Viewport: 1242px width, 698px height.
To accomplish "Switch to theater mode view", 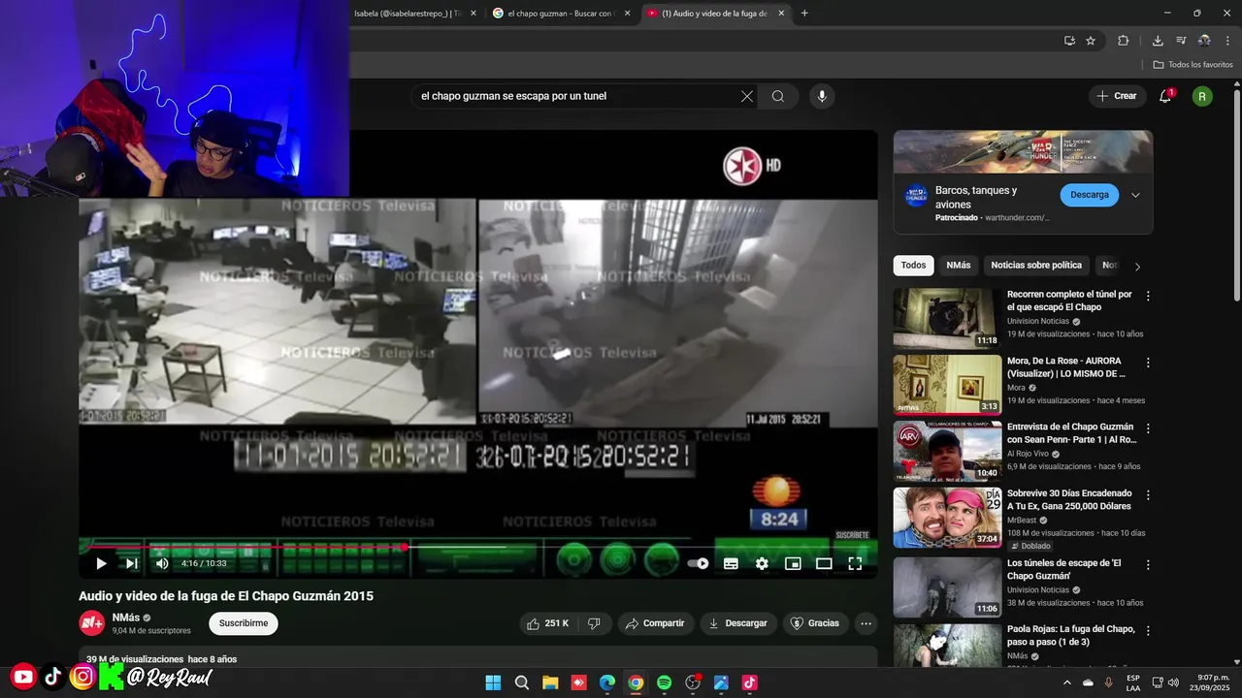I will [824, 563].
